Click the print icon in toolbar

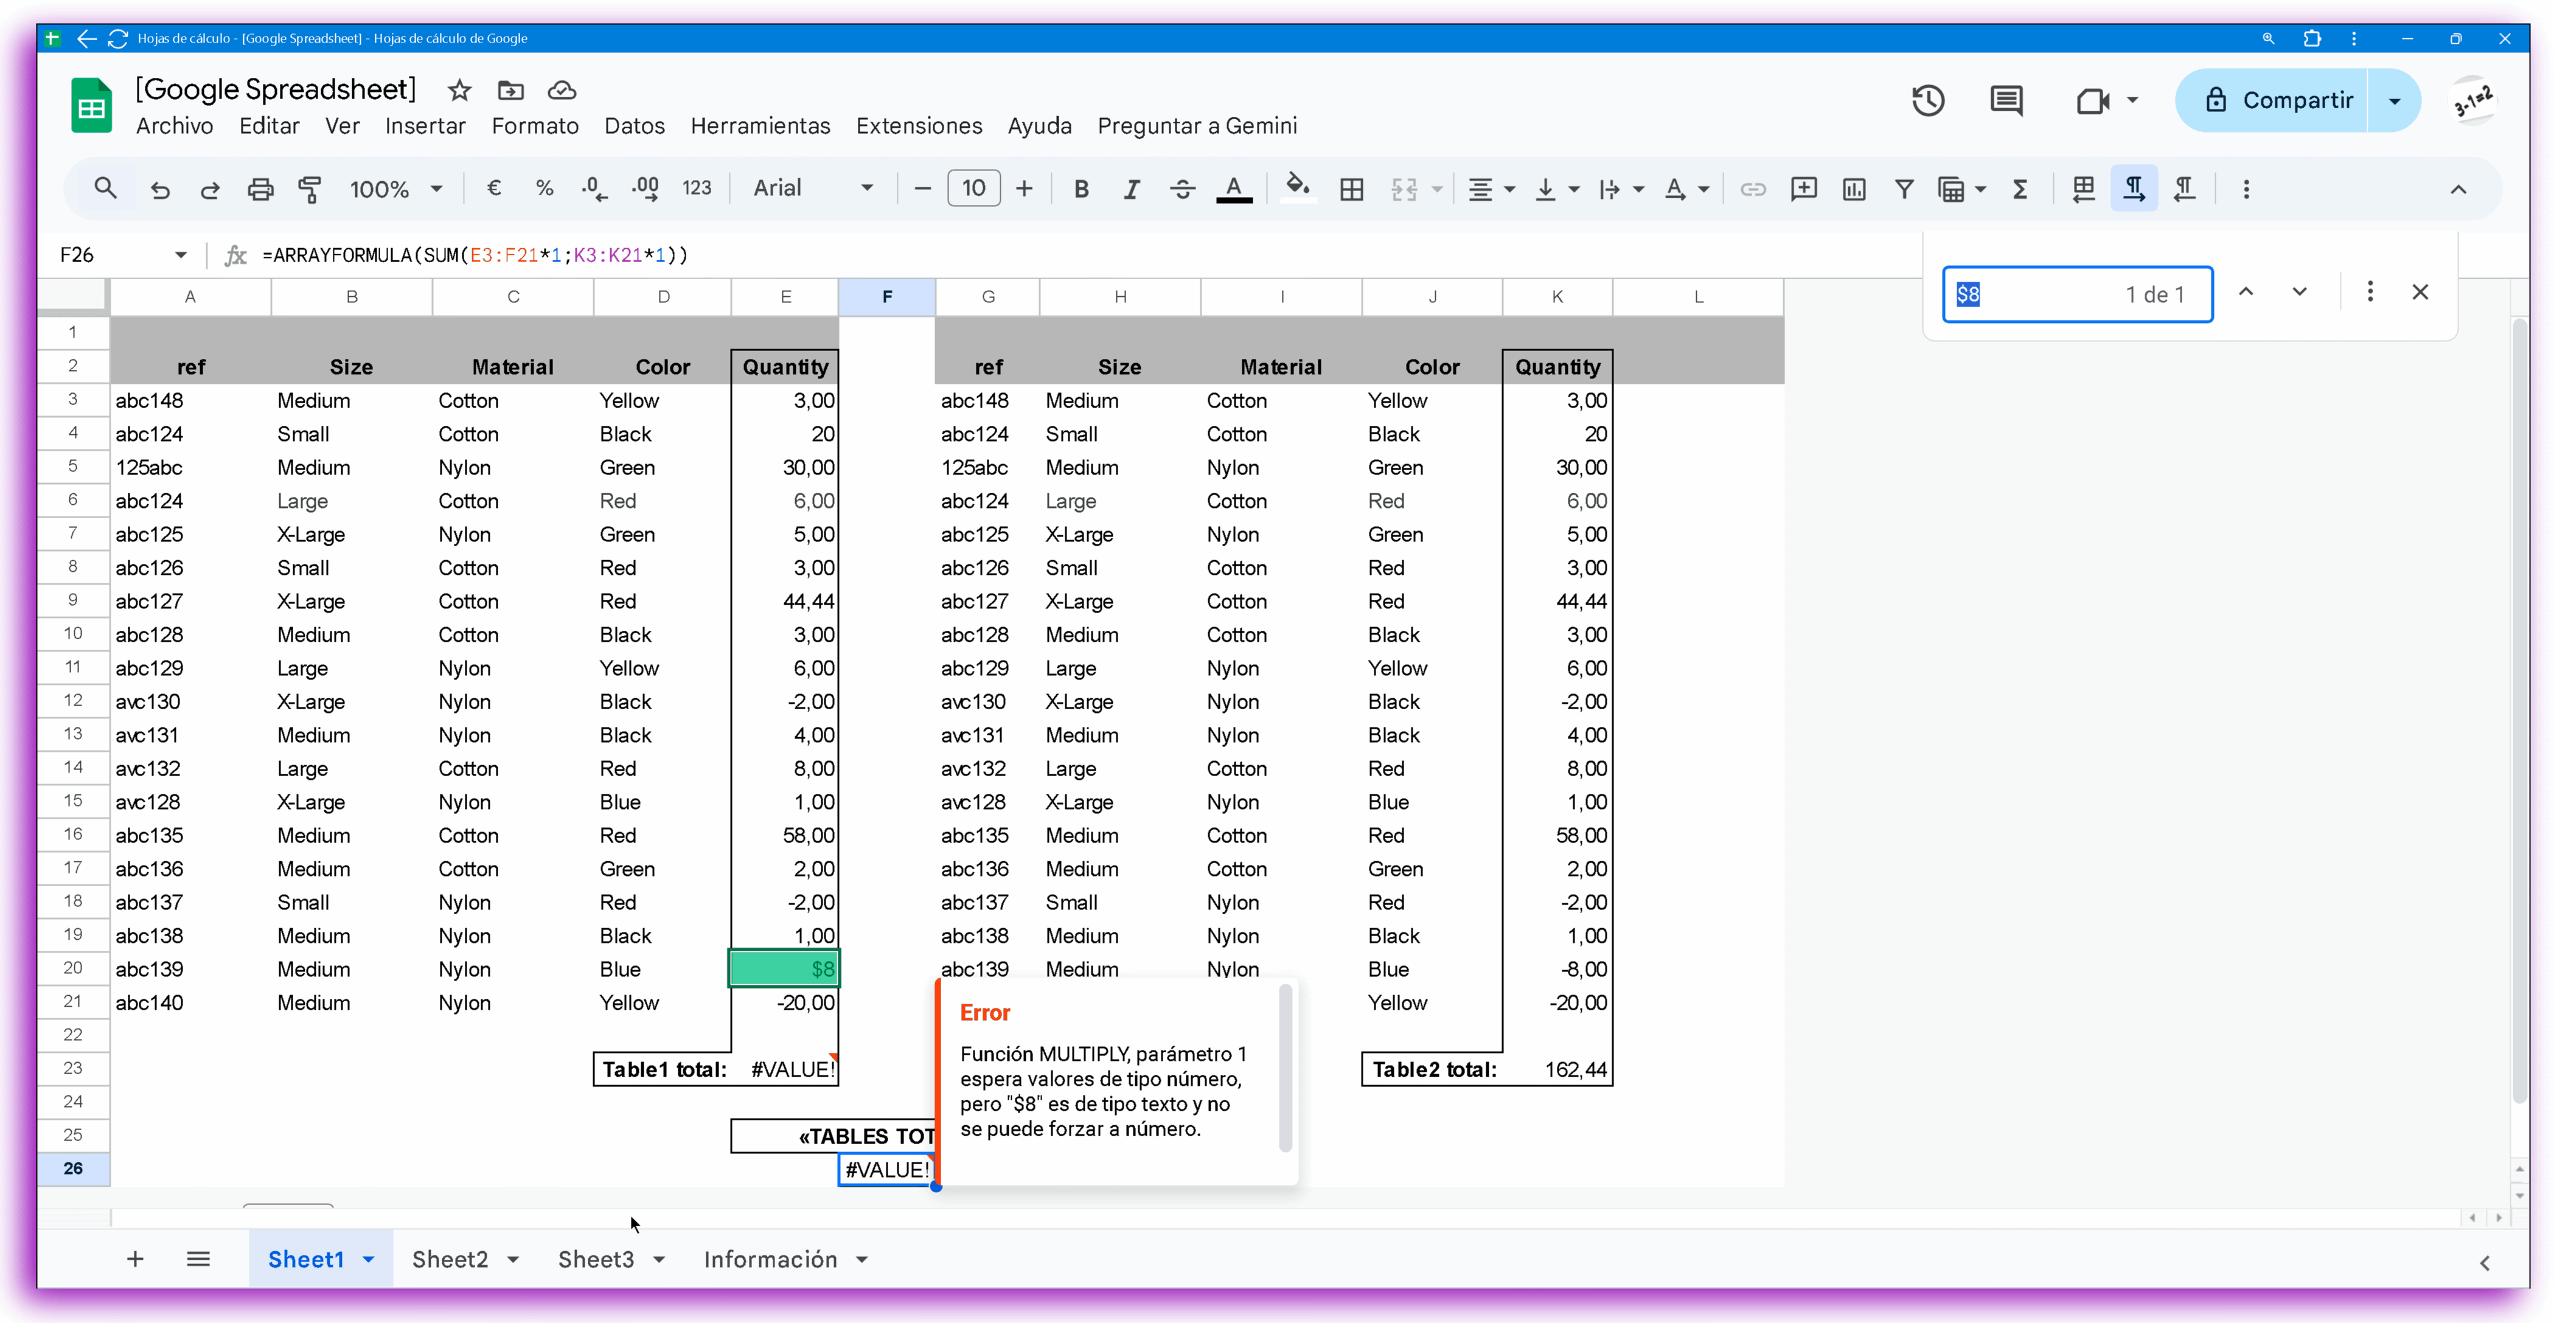[x=260, y=189]
